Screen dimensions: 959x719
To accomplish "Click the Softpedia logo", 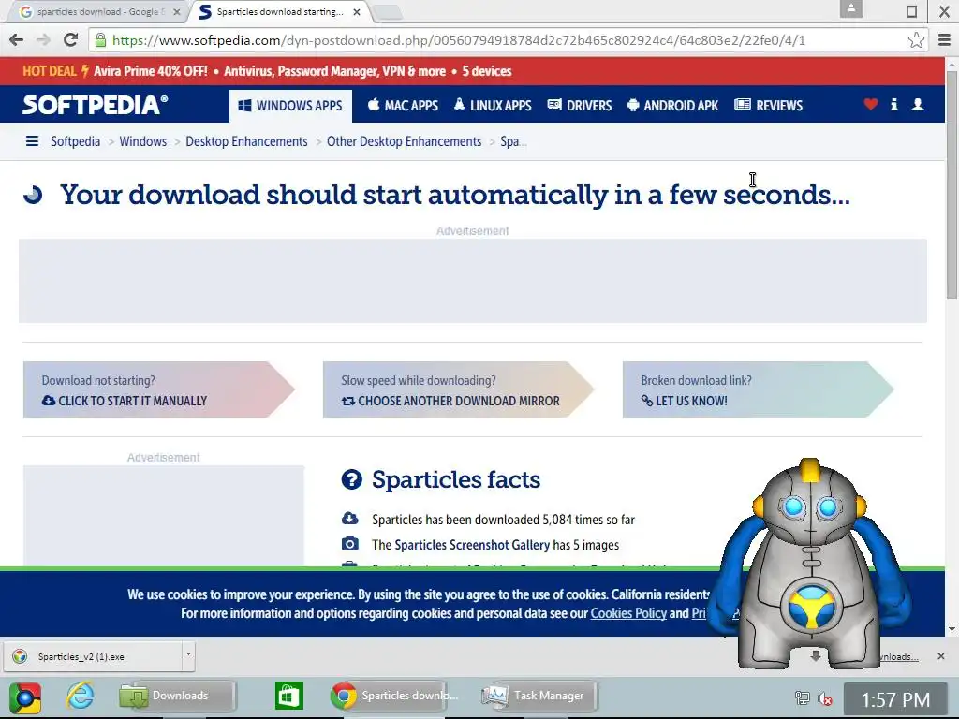I will point(96,105).
